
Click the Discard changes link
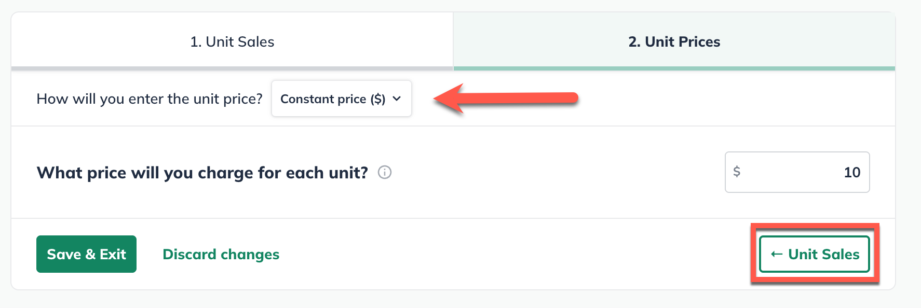coord(221,254)
